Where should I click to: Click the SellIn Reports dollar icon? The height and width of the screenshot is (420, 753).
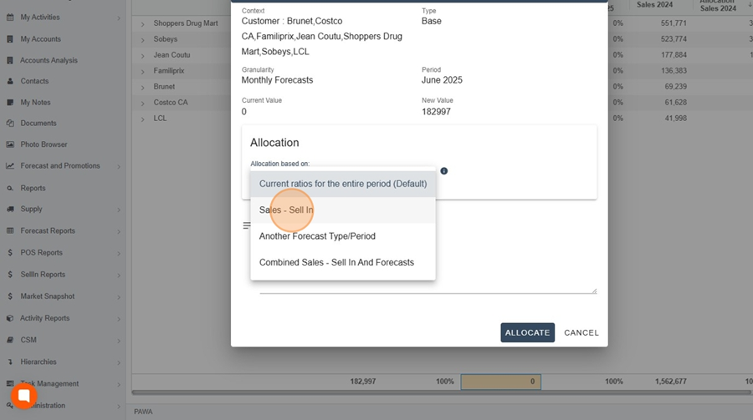10,275
